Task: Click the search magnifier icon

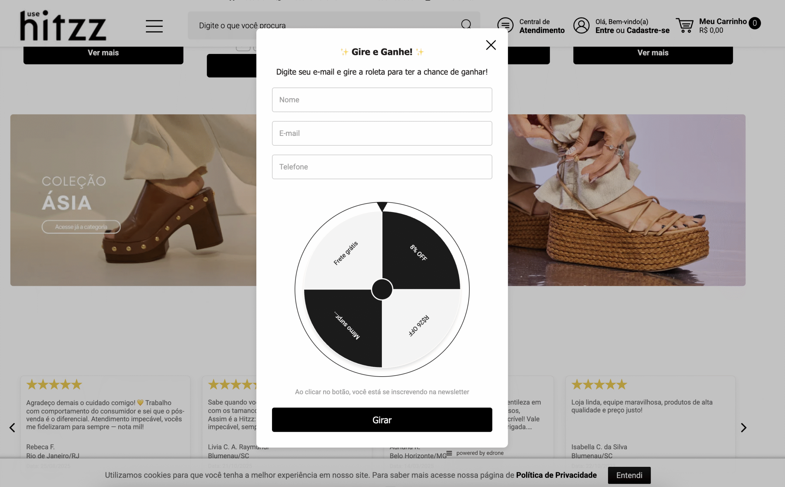Action: (x=466, y=24)
